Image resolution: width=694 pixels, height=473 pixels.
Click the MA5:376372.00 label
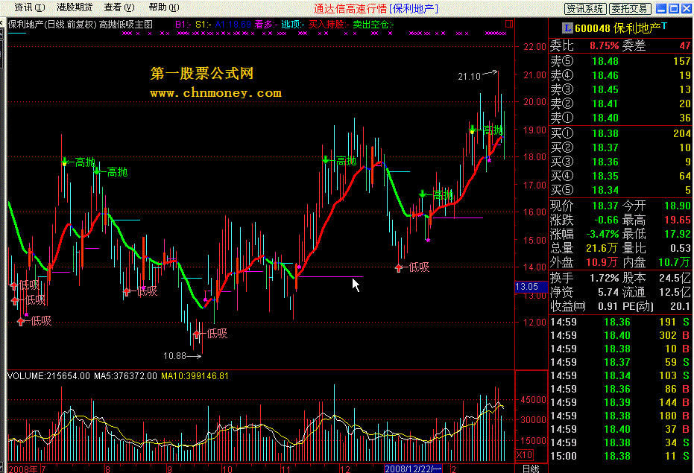click(x=125, y=376)
